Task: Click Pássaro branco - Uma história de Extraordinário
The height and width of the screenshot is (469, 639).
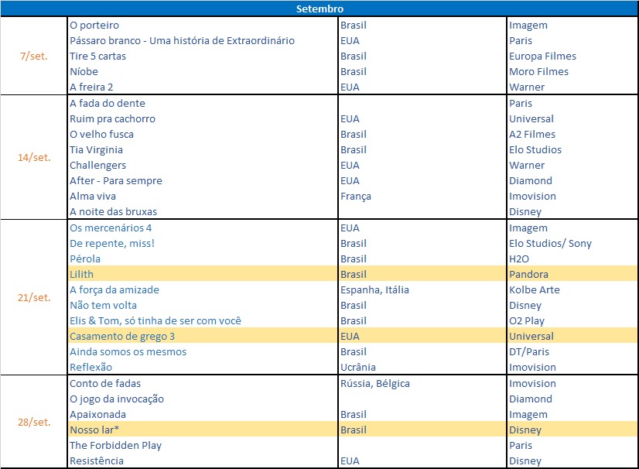Action: (x=182, y=40)
